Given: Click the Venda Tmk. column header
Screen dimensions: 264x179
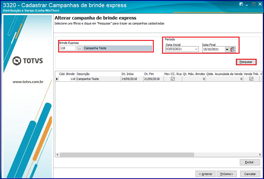Looking at the screenshot, I should [251, 74].
